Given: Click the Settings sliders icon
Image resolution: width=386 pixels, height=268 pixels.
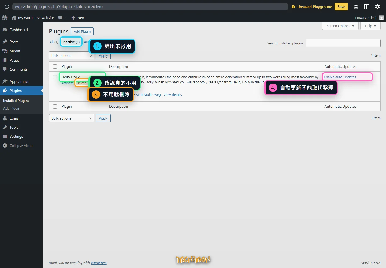Looking at the screenshot, I should click(5, 136).
